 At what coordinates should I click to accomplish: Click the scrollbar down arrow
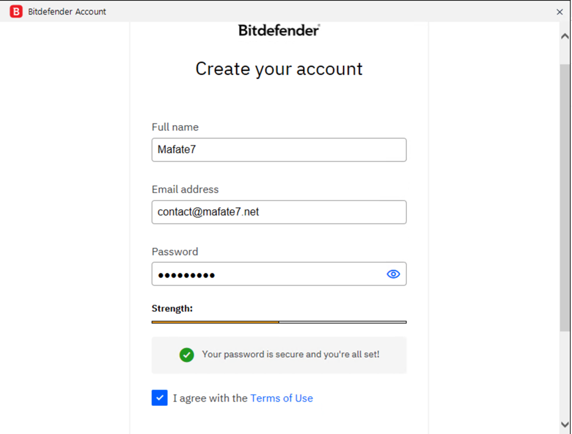coord(565,424)
